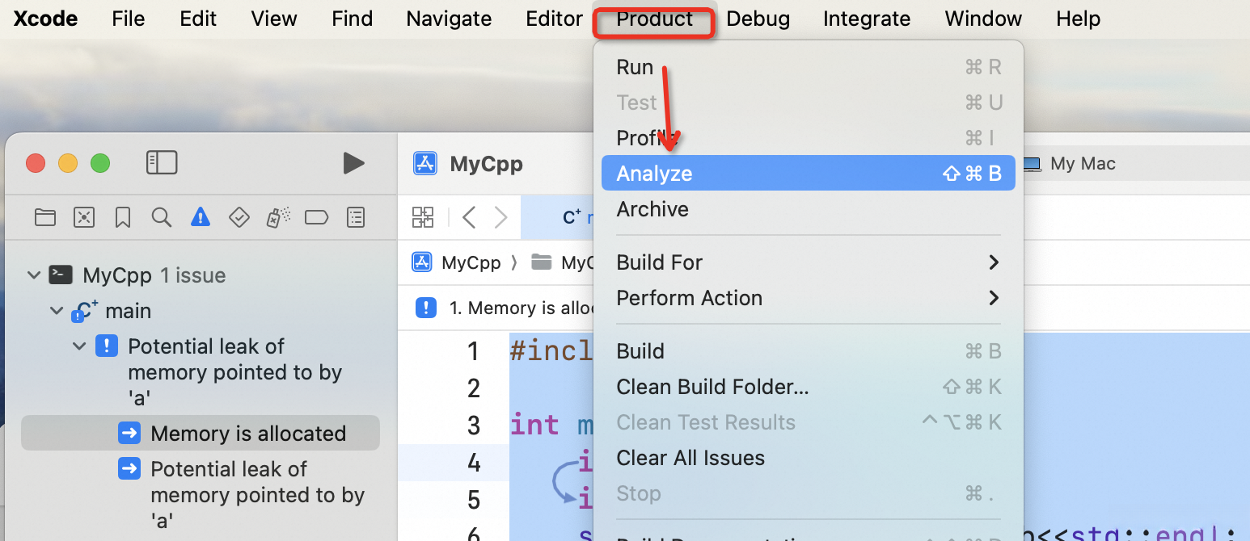The width and height of the screenshot is (1250, 541).
Task: Switch to the Test navigator
Action: (239, 217)
